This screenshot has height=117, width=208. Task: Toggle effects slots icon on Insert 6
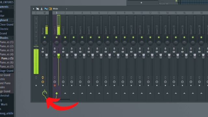point(97,78)
